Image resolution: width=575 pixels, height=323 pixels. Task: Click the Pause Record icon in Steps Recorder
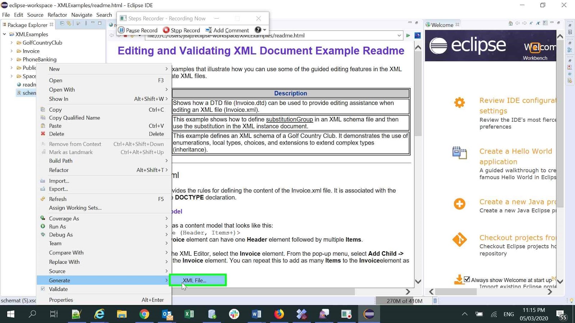click(121, 30)
